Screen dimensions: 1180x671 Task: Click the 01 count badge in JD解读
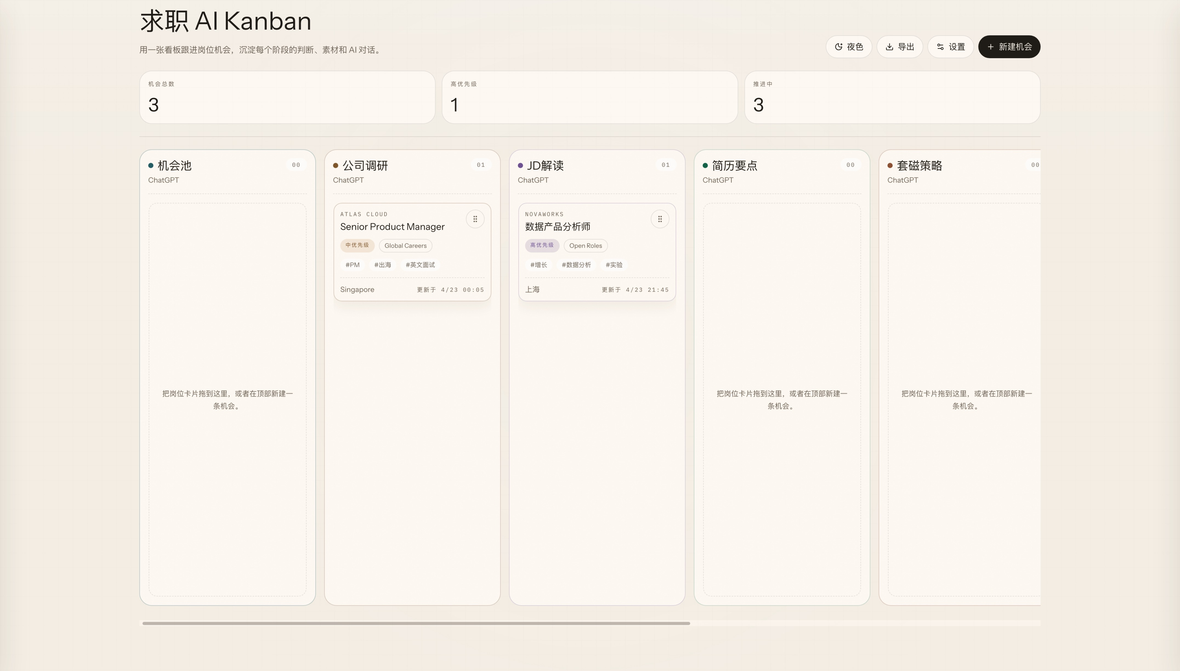666,165
